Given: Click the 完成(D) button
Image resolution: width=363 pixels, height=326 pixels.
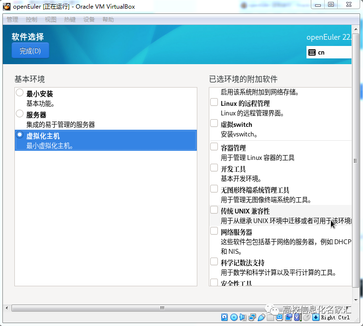Looking at the screenshot, I should 30,50.
